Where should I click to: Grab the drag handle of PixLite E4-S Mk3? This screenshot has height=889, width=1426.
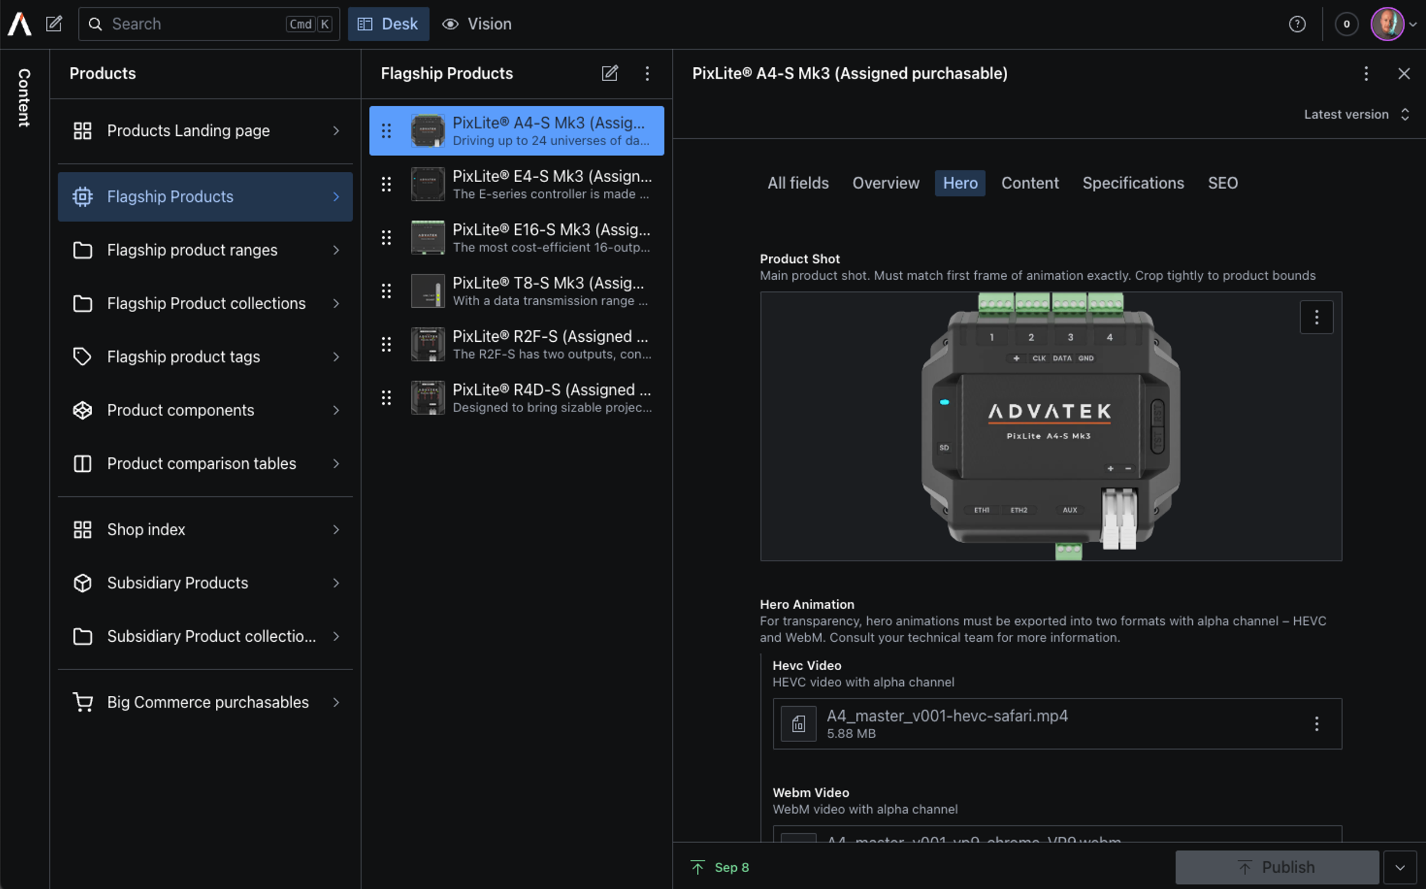[x=386, y=185]
